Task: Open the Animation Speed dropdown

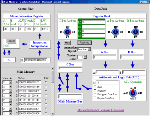Action: [x=84, y=49]
